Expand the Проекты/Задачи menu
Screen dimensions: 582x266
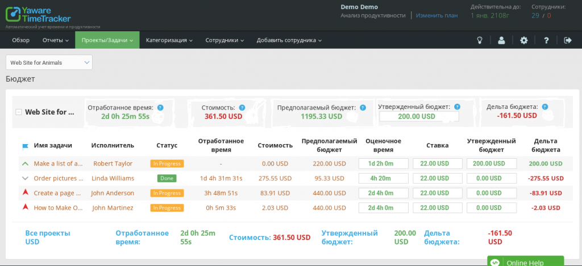click(x=107, y=40)
